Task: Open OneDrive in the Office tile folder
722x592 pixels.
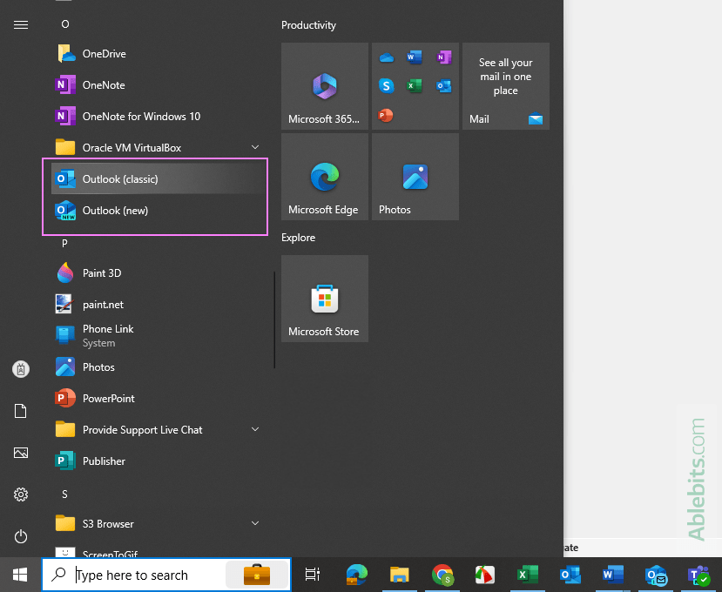Action: (387, 57)
